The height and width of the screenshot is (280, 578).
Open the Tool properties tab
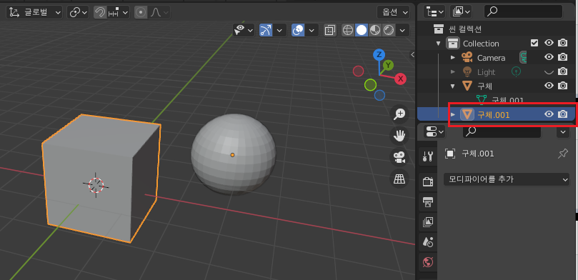click(427, 156)
